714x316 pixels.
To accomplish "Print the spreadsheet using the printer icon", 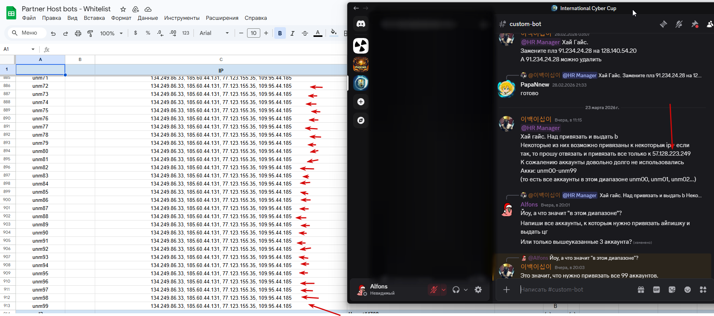I will pyautogui.click(x=78, y=33).
